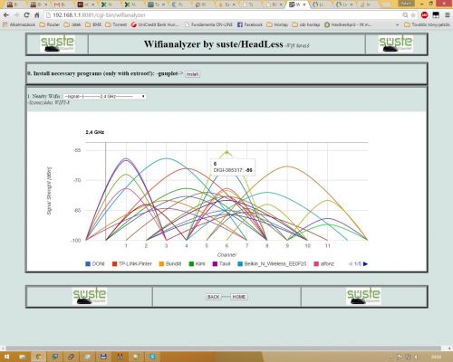Open File Explorer from the taskbar

pos(23,357)
